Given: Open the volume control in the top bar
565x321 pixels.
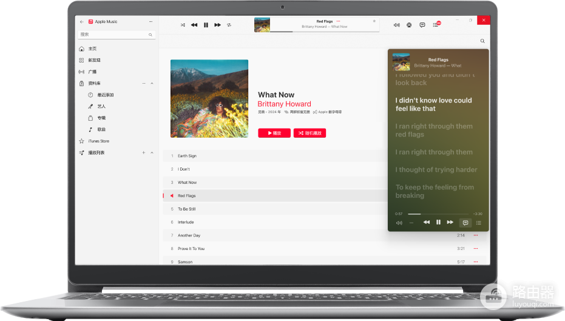Looking at the screenshot, I should click(x=397, y=25).
